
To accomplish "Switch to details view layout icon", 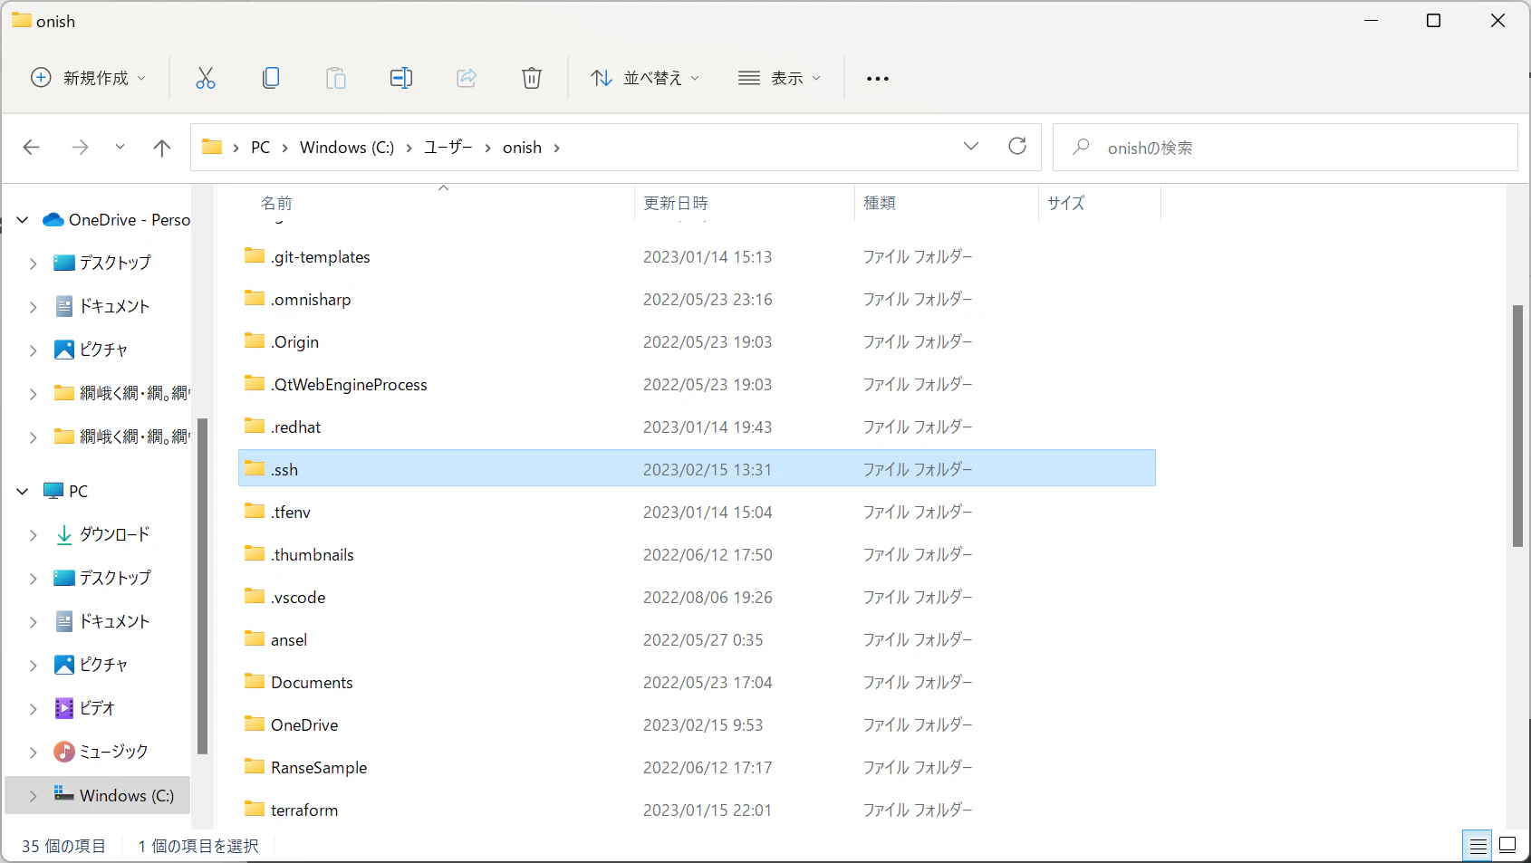I will click(x=1478, y=846).
